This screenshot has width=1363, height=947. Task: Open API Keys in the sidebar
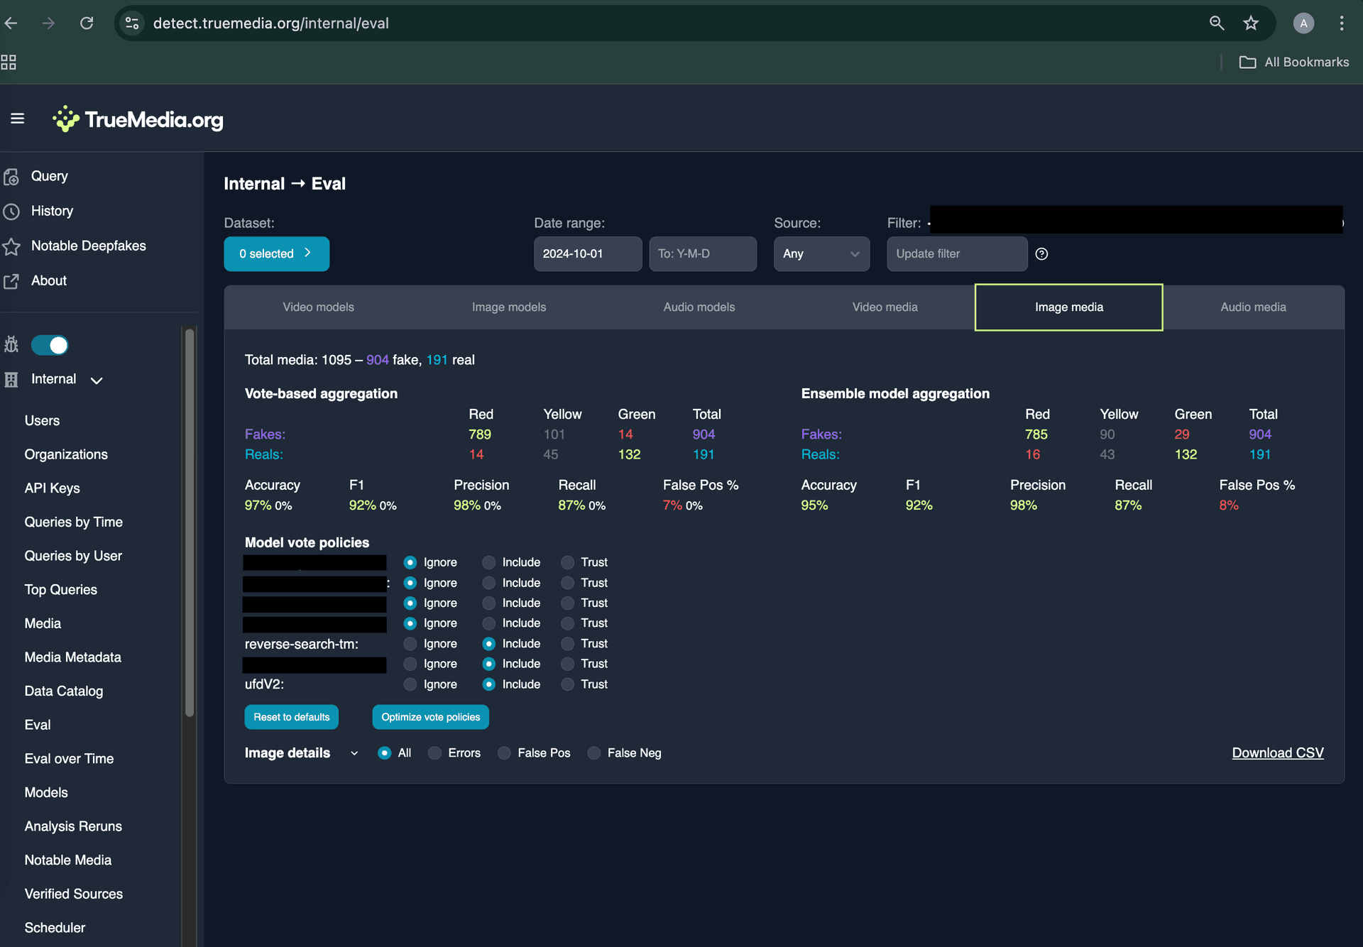click(52, 488)
